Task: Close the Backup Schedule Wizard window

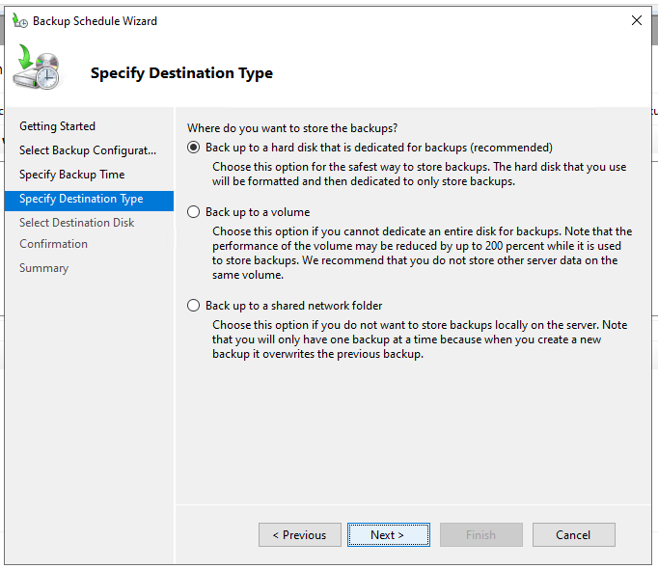Action: click(x=636, y=20)
